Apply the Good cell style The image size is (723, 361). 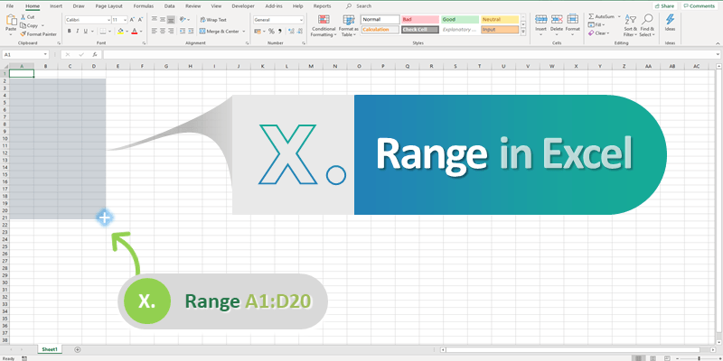point(460,20)
